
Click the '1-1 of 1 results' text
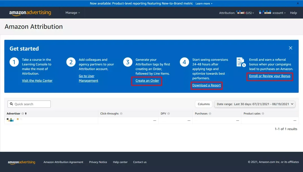(286, 129)
